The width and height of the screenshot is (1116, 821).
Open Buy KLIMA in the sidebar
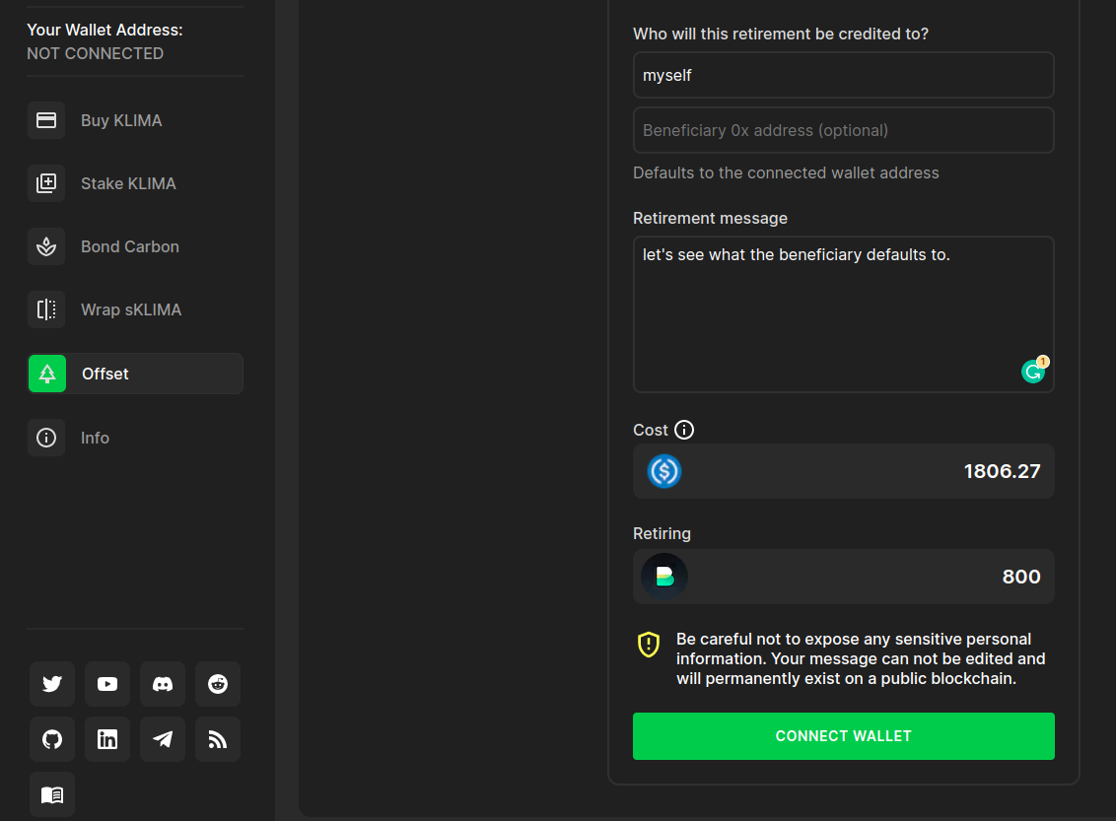[x=135, y=120]
